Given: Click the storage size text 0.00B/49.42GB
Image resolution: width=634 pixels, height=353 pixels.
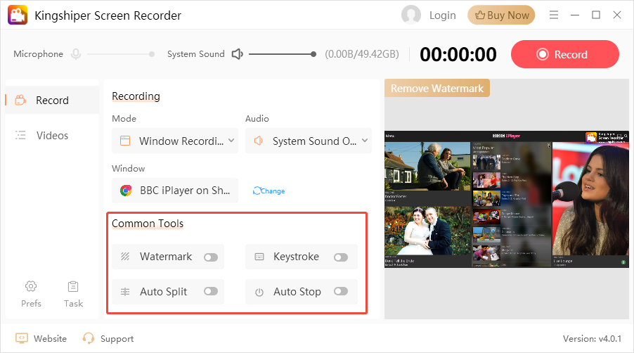Looking at the screenshot, I should [362, 54].
